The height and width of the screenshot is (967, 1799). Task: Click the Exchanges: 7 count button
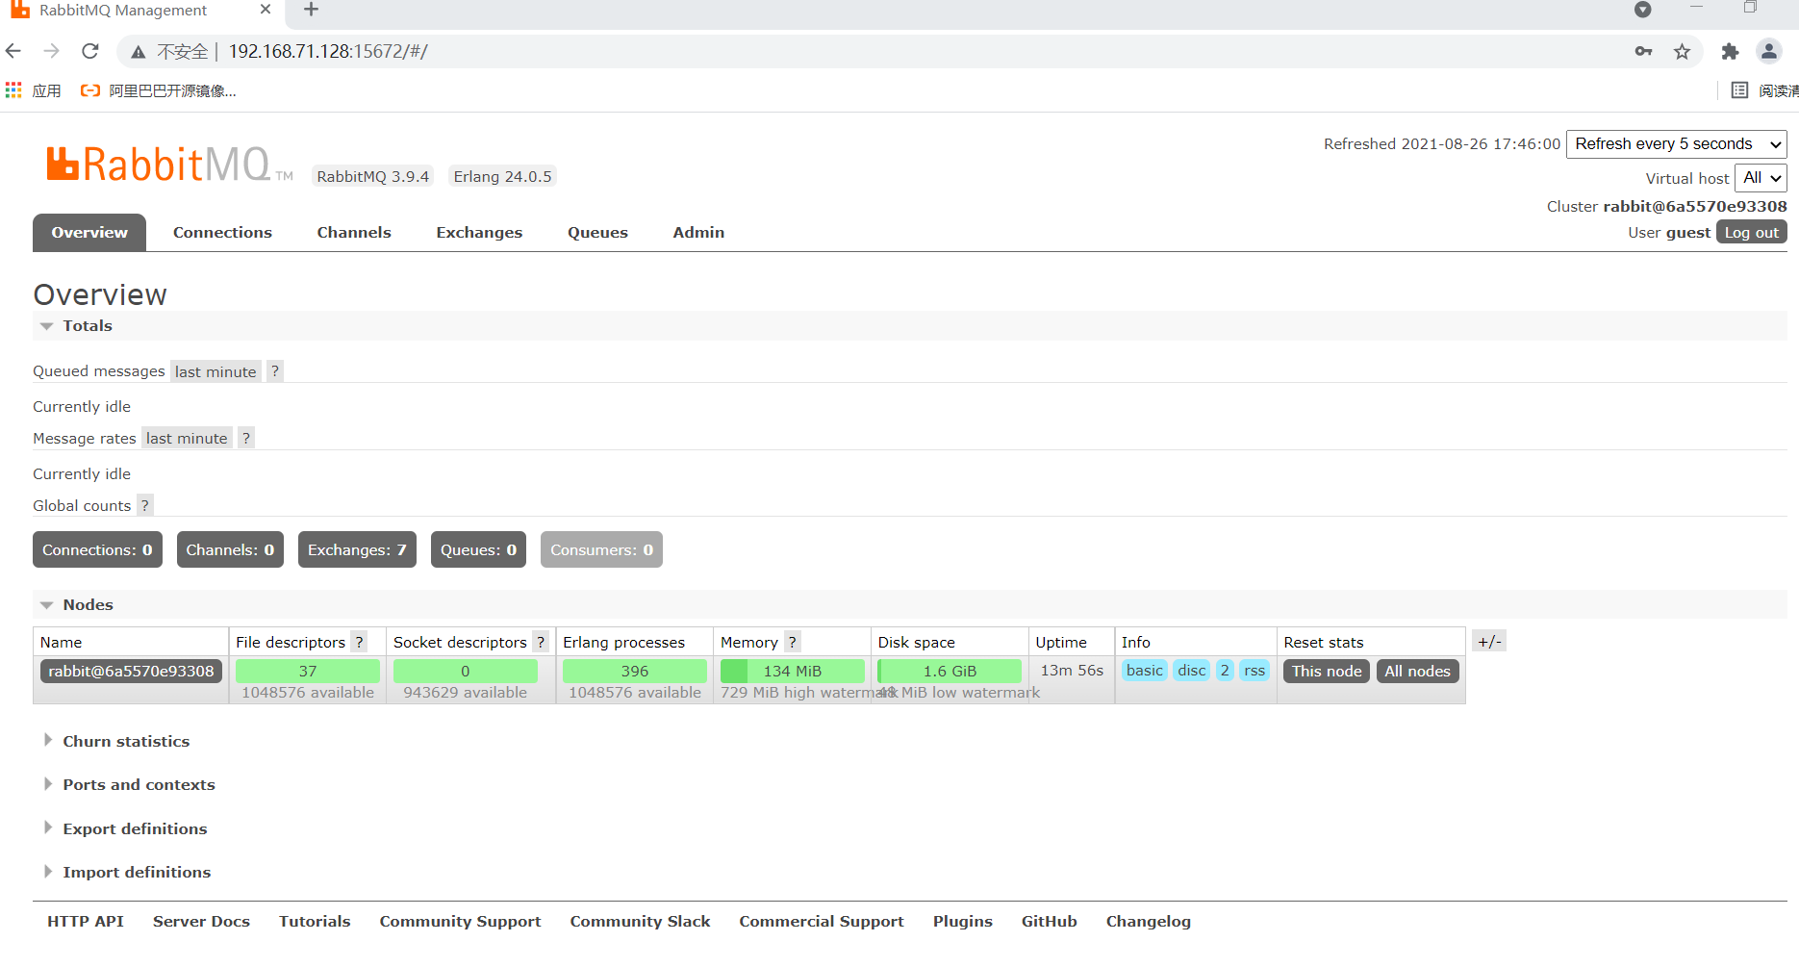(x=357, y=550)
